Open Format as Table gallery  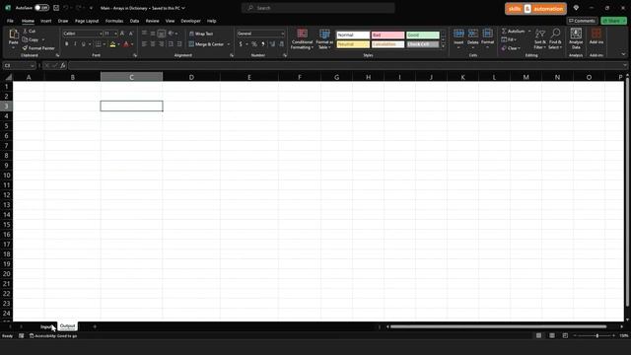pyautogui.click(x=324, y=39)
